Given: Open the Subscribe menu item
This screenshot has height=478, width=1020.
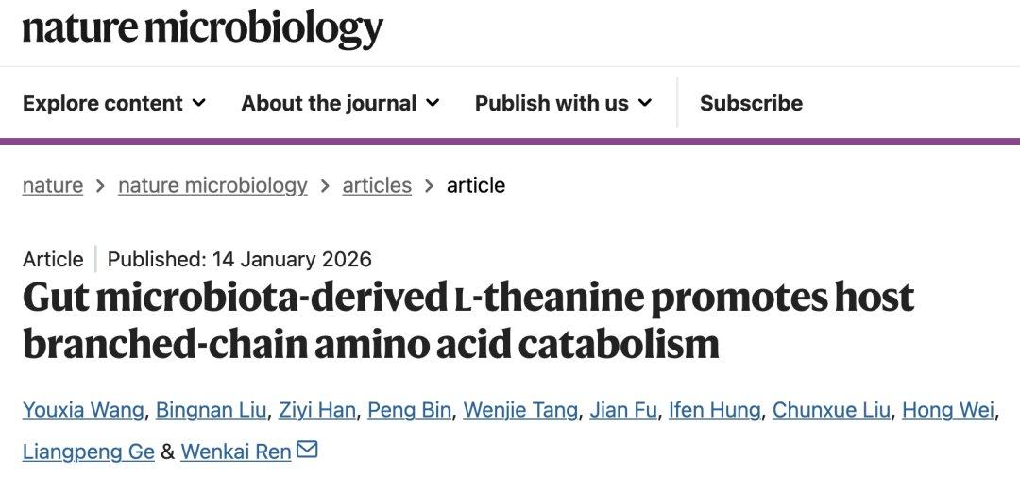Looking at the screenshot, I should 752,103.
